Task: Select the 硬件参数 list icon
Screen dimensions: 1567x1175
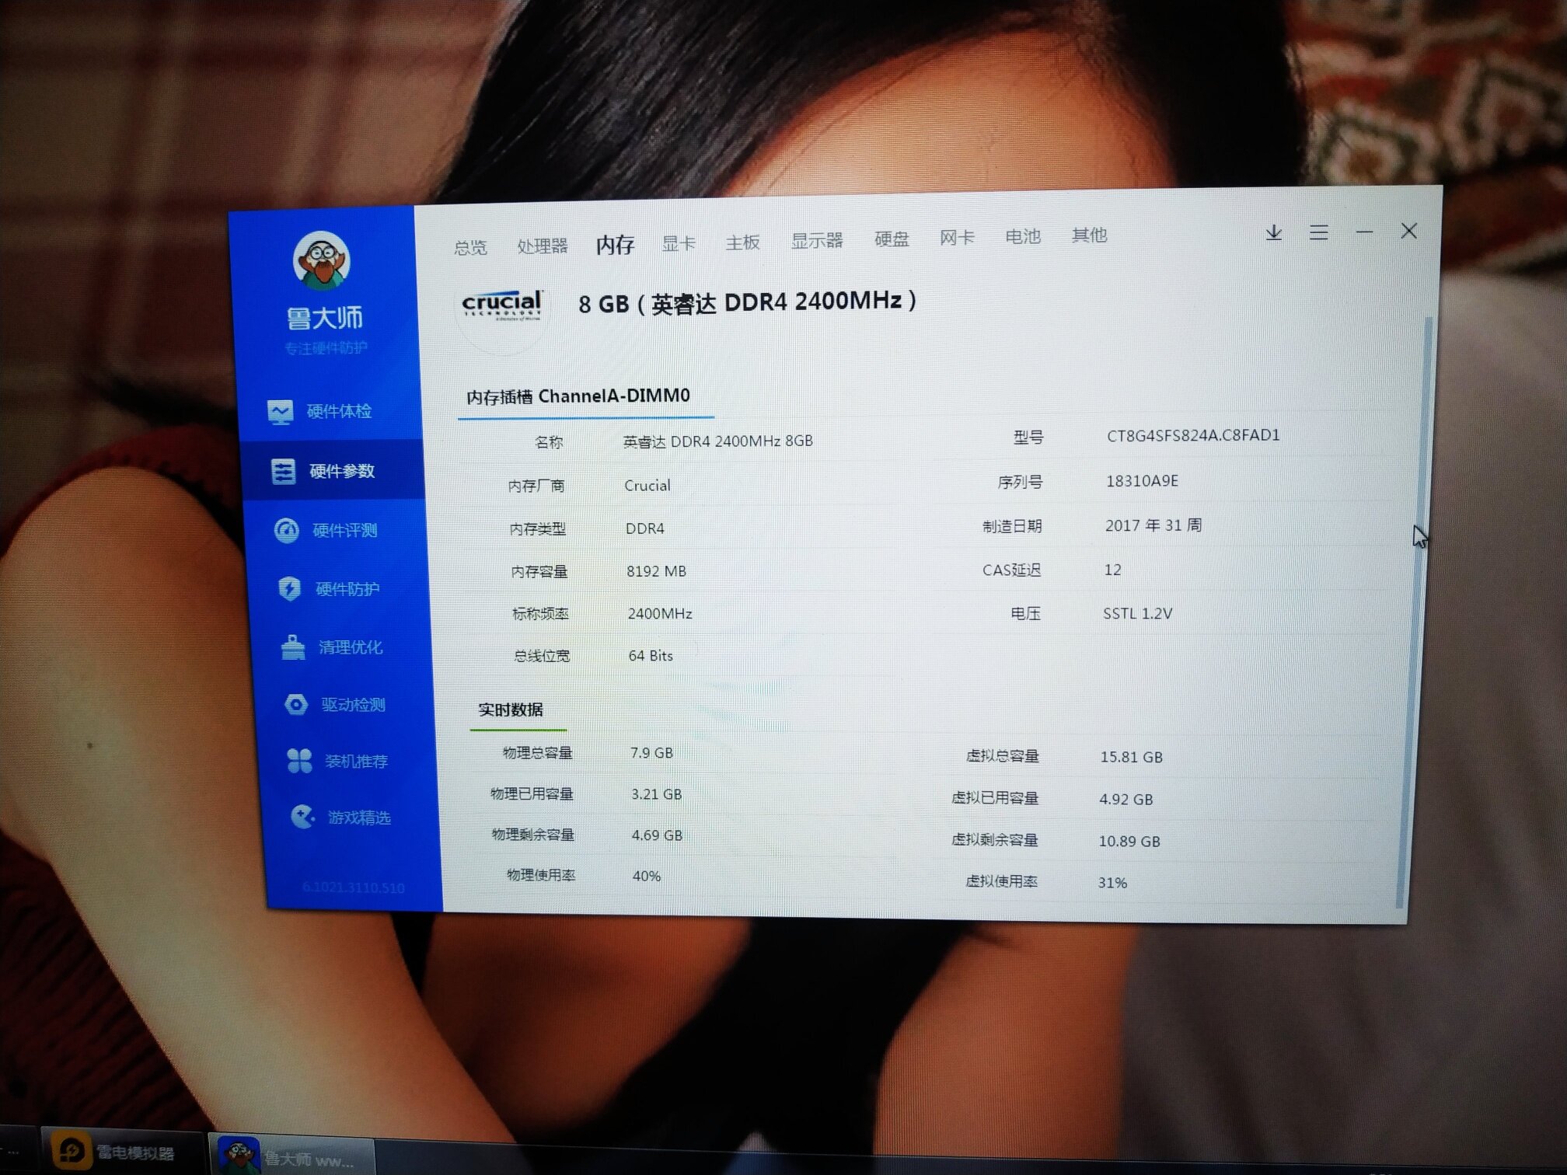Action: [283, 471]
